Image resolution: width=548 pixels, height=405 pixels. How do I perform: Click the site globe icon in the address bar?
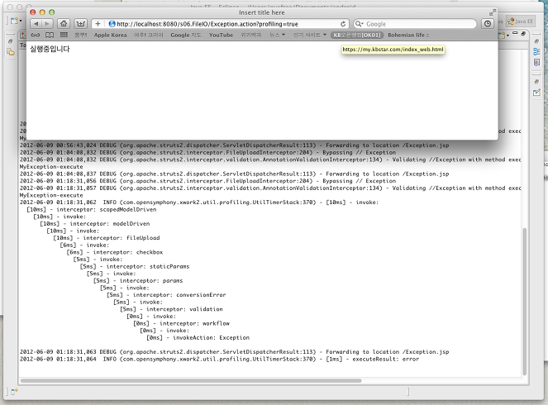(112, 24)
